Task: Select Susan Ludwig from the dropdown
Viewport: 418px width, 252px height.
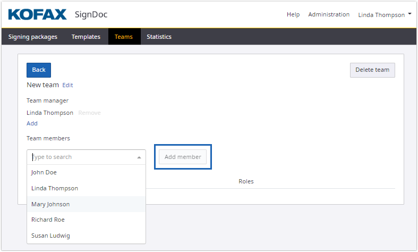Action: click(50, 236)
